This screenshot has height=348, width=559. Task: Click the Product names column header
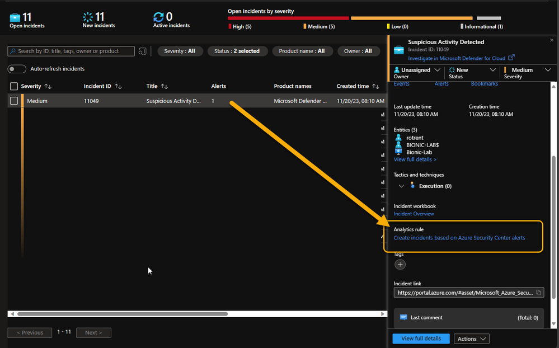pos(293,86)
